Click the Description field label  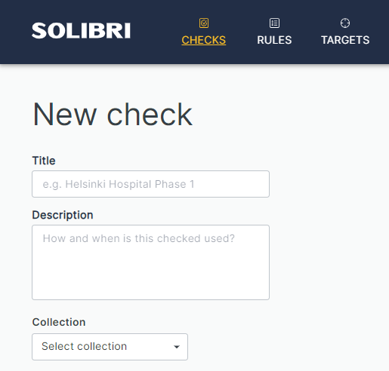pyautogui.click(x=63, y=215)
